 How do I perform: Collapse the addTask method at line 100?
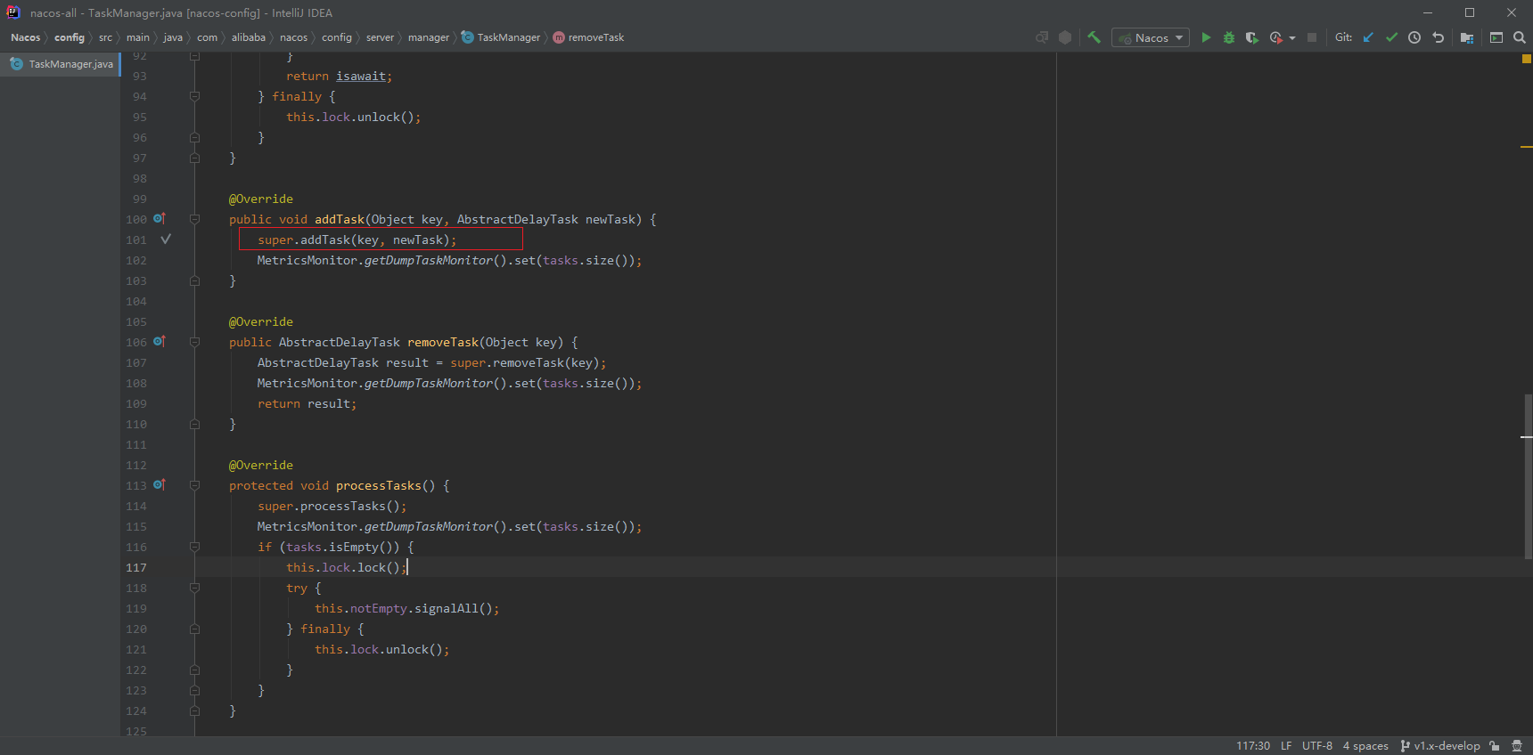pyautogui.click(x=194, y=219)
